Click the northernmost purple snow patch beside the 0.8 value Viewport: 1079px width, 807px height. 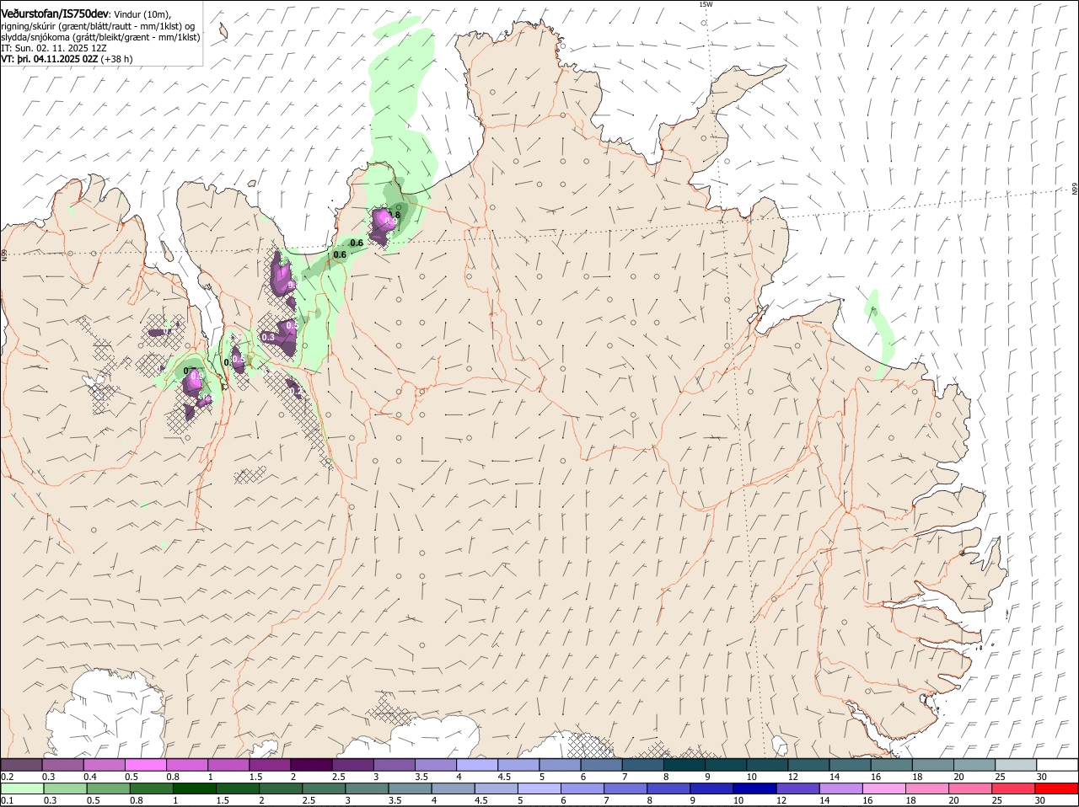(384, 225)
